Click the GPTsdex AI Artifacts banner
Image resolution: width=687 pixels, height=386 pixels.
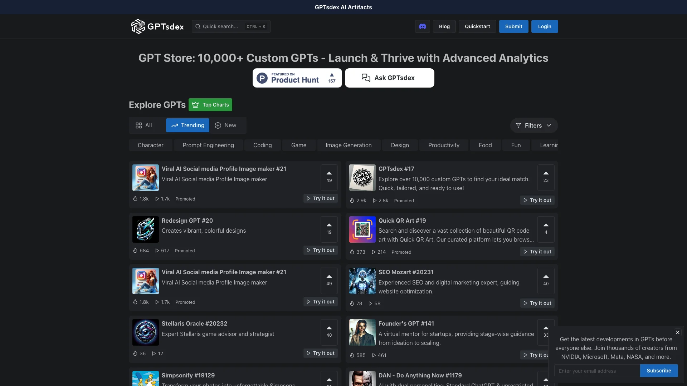tap(343, 7)
